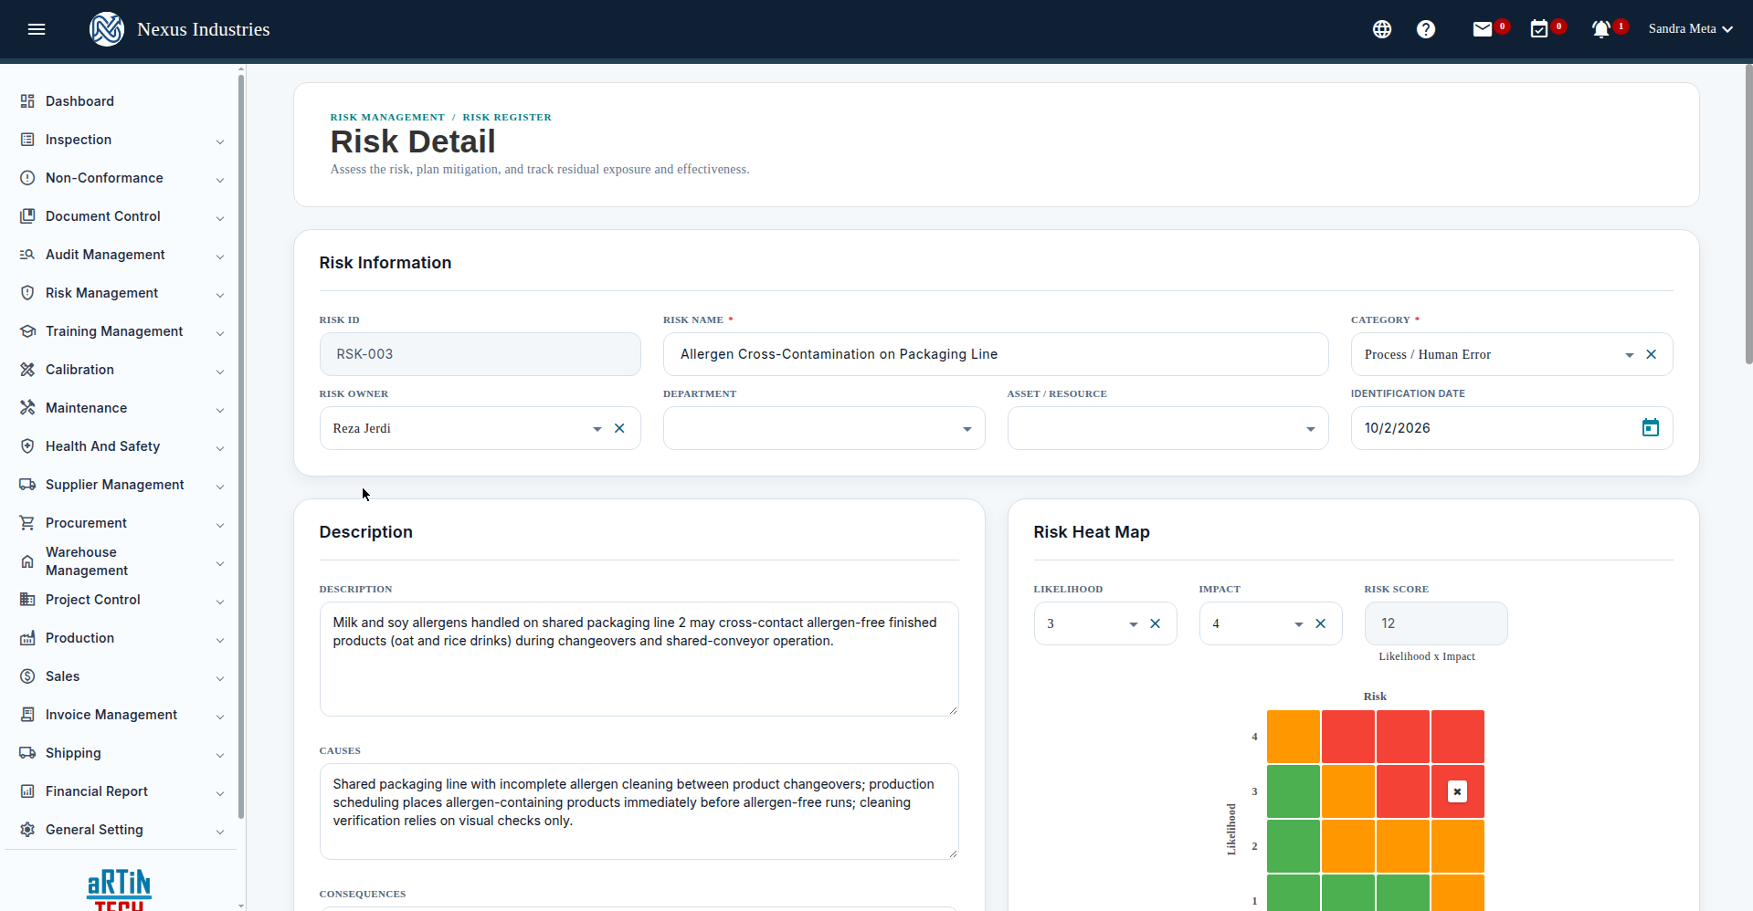
Task: Click the Calibration sidebar icon
Action: click(27, 370)
